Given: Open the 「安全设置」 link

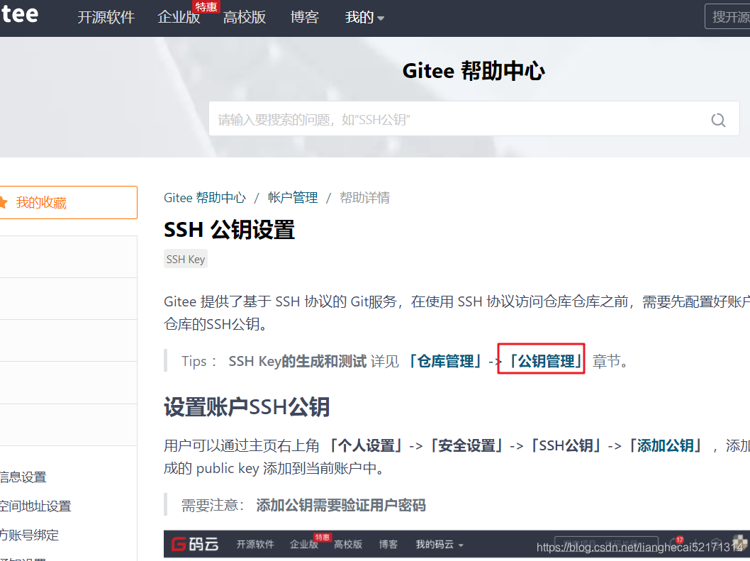Looking at the screenshot, I should click(x=466, y=445).
